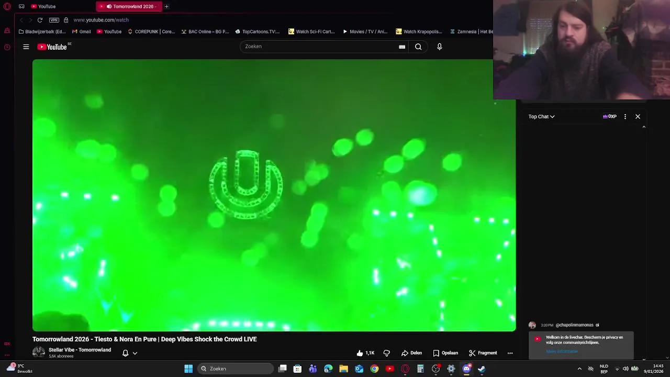The height and width of the screenshot is (377, 670).
Task: Open Opera sidebar history clock icon
Action: click(x=7, y=47)
